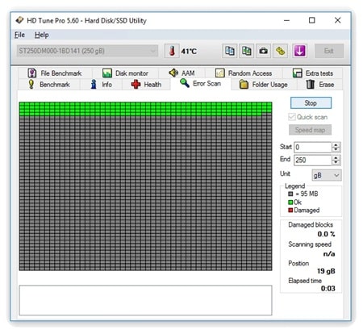This screenshot has height=334, width=363.
Task: Toggle the Quick scan checkbox
Action: [x=291, y=117]
